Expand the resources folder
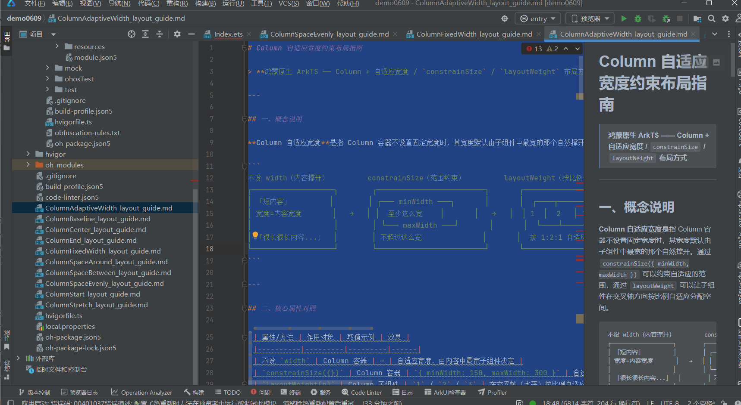 pos(57,46)
